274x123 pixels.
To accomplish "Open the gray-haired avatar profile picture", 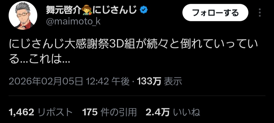I will 23,15.
